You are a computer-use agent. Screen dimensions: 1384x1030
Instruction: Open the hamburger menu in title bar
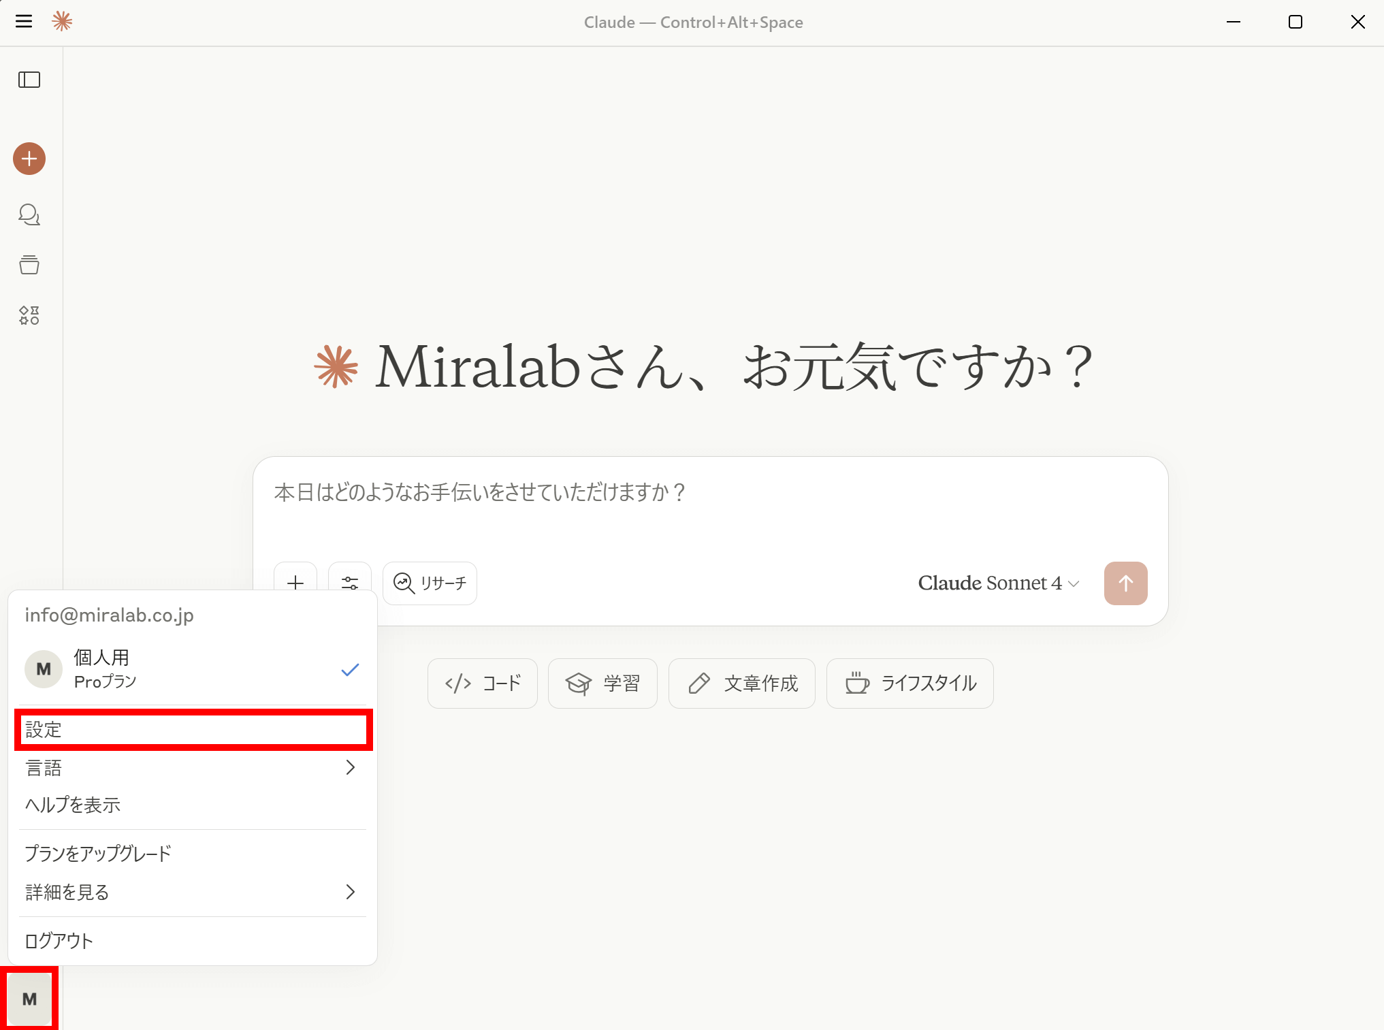pos(24,22)
